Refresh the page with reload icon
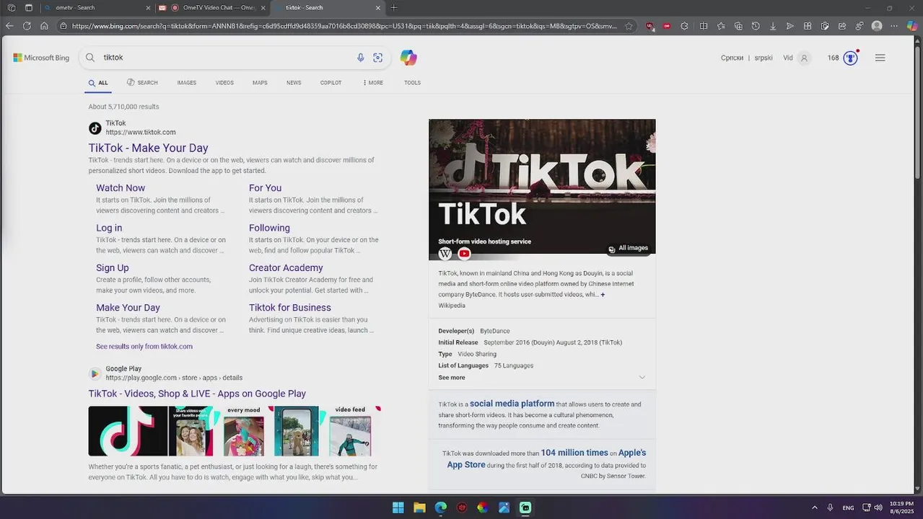Screen dimensions: 923x519 tap(27, 26)
